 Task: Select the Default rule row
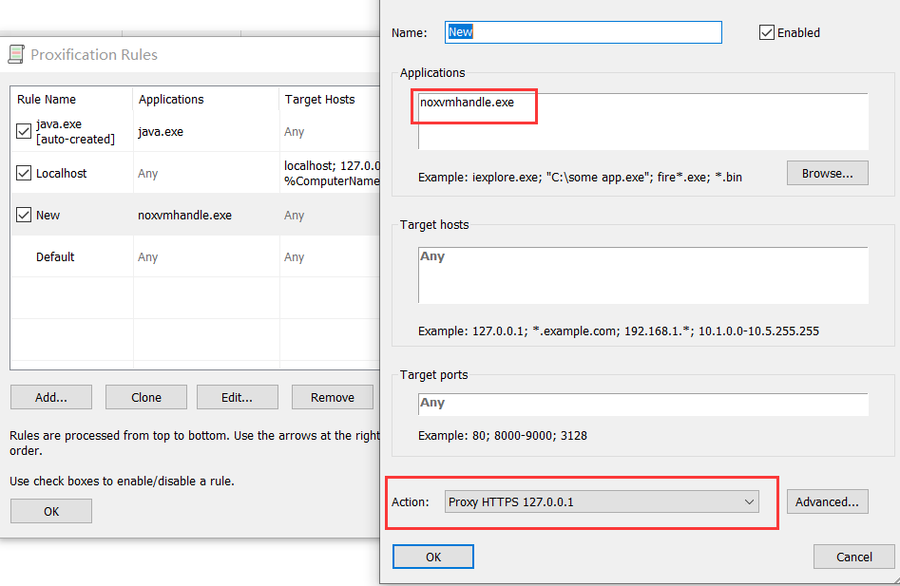[195, 256]
